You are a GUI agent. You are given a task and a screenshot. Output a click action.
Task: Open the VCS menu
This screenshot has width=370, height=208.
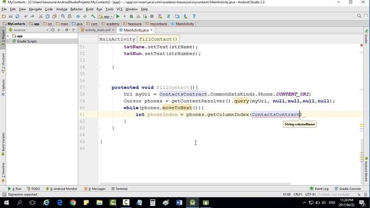tap(120, 9)
